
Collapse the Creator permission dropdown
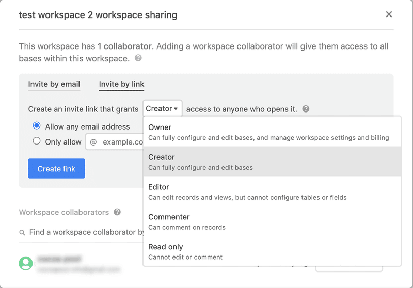pos(162,108)
